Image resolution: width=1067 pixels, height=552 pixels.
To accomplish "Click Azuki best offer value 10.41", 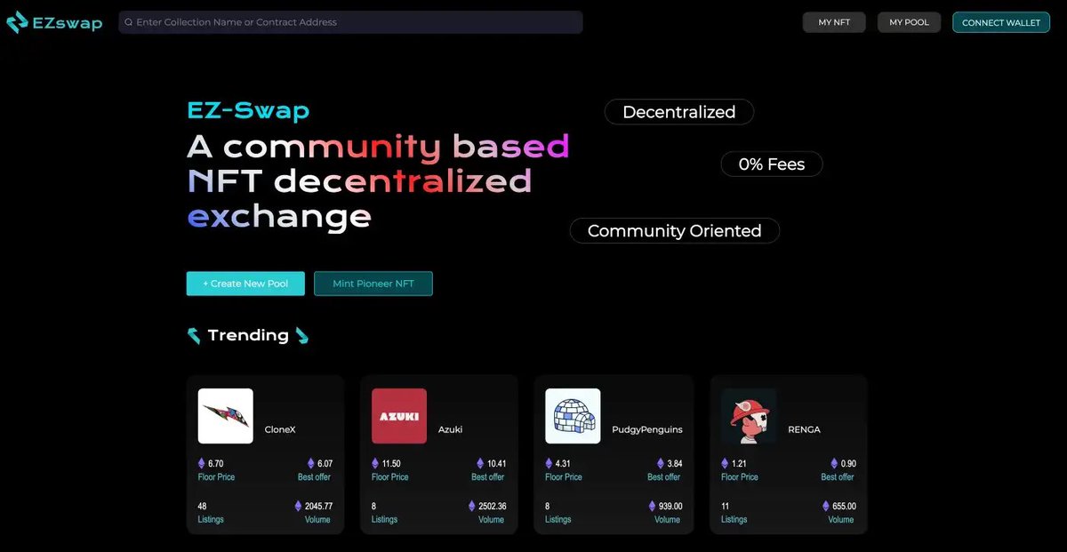I will (497, 464).
